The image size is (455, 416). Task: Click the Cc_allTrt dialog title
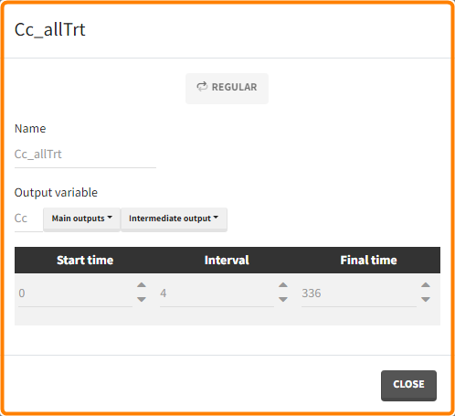coord(50,30)
